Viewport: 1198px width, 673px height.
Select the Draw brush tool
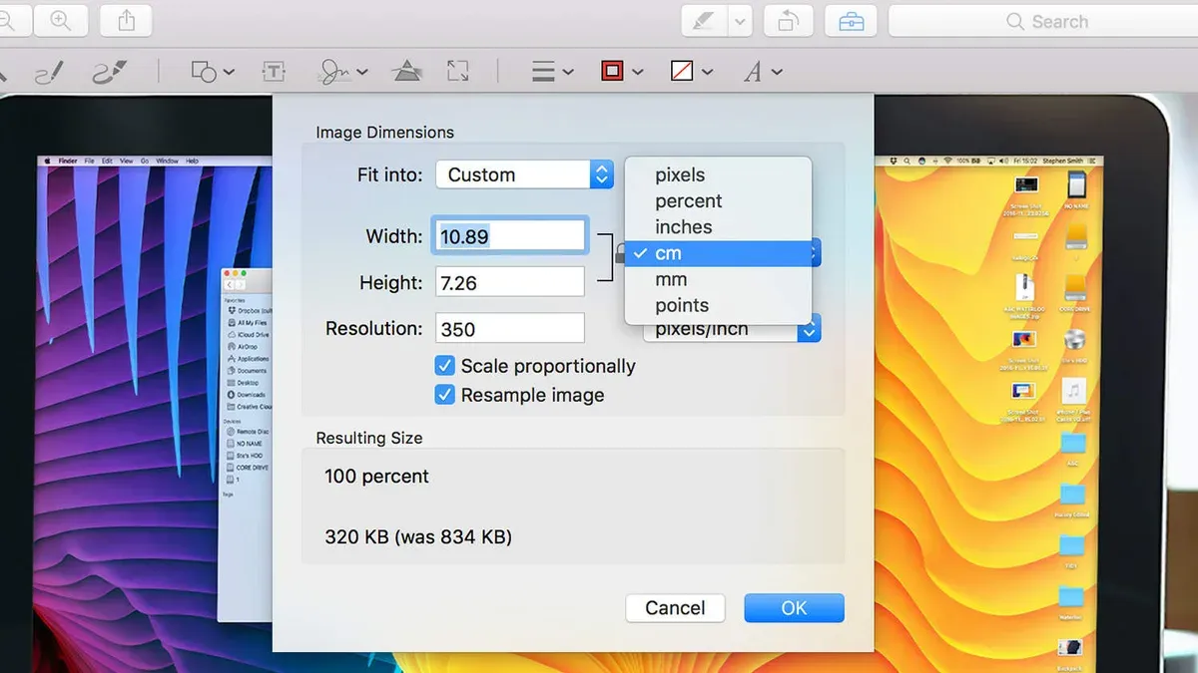tap(109, 72)
